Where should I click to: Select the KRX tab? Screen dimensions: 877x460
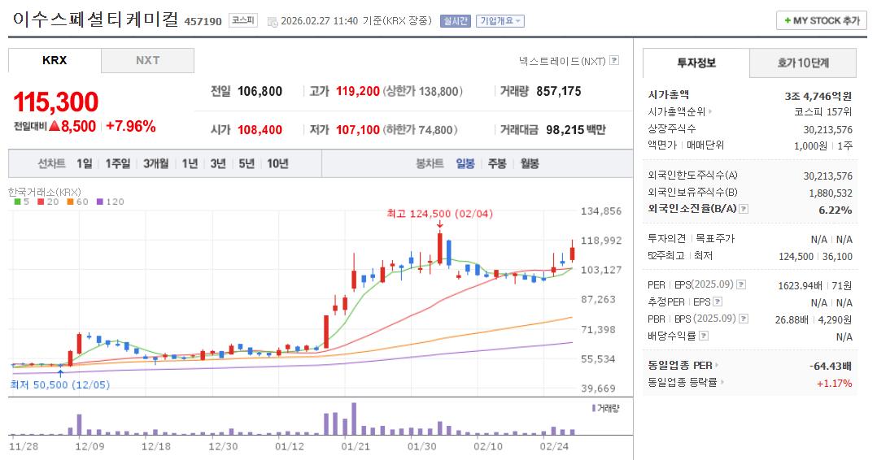55,60
